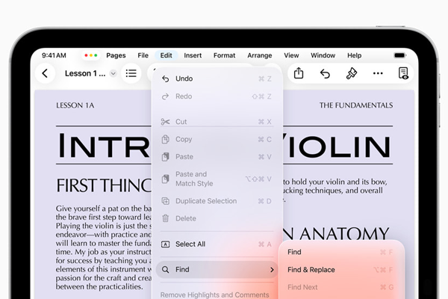Open the File menu
This screenshot has width=448, height=299.
click(143, 55)
